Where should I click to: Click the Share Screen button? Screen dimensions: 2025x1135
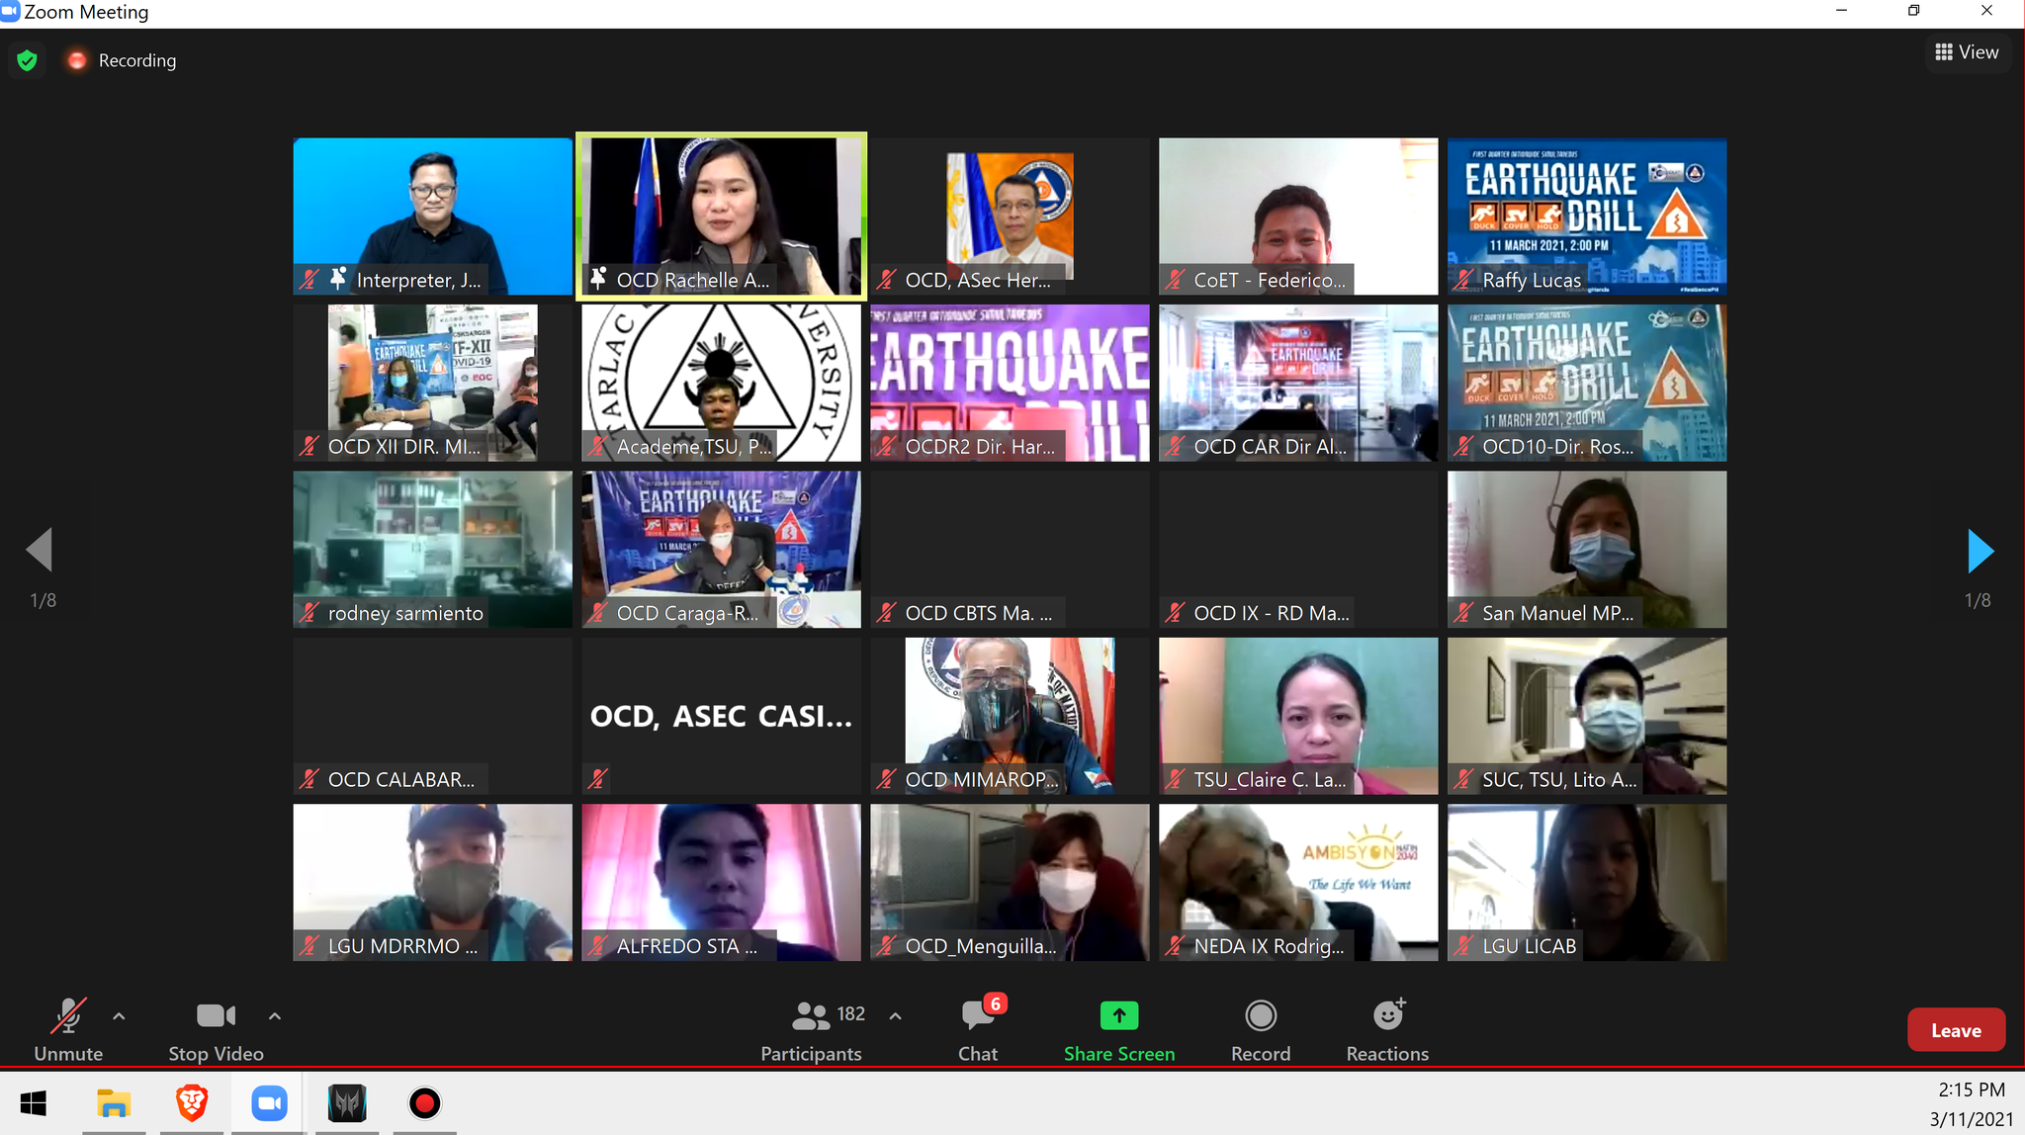[x=1119, y=1030]
